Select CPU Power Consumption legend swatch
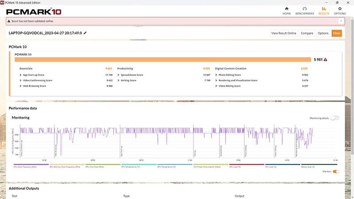The image size is (354, 199). point(211,165)
